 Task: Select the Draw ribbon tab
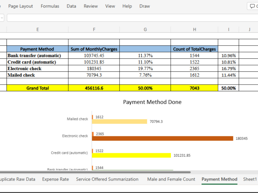[x=145, y=6]
